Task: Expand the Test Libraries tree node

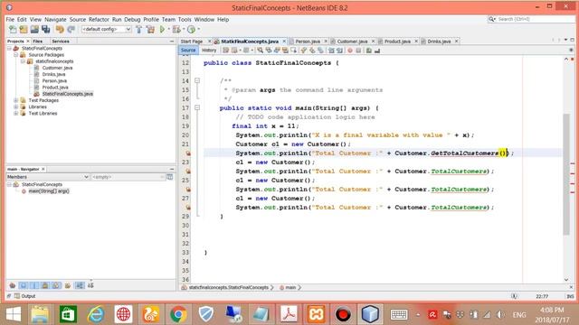Action: [x=16, y=113]
